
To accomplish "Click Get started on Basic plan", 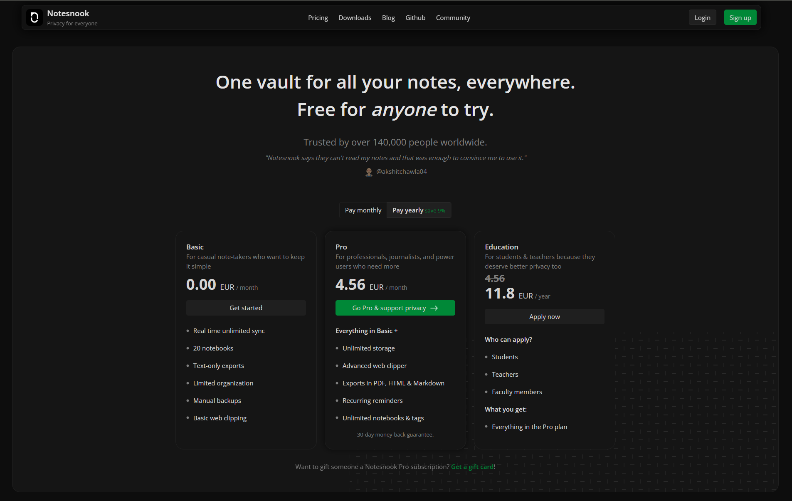I will point(246,308).
